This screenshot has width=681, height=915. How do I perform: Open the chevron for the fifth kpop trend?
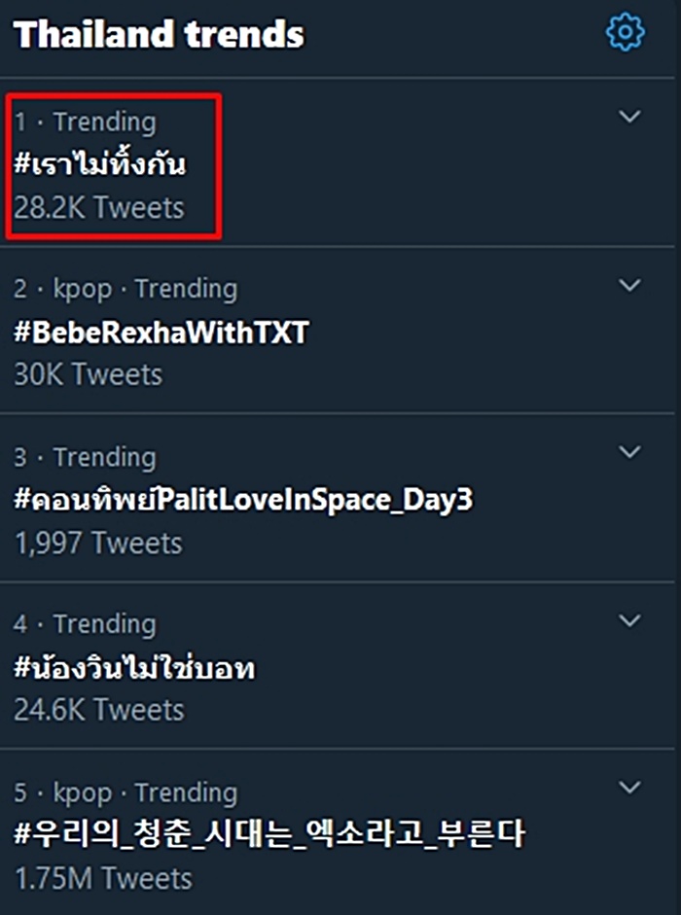pyautogui.click(x=630, y=786)
